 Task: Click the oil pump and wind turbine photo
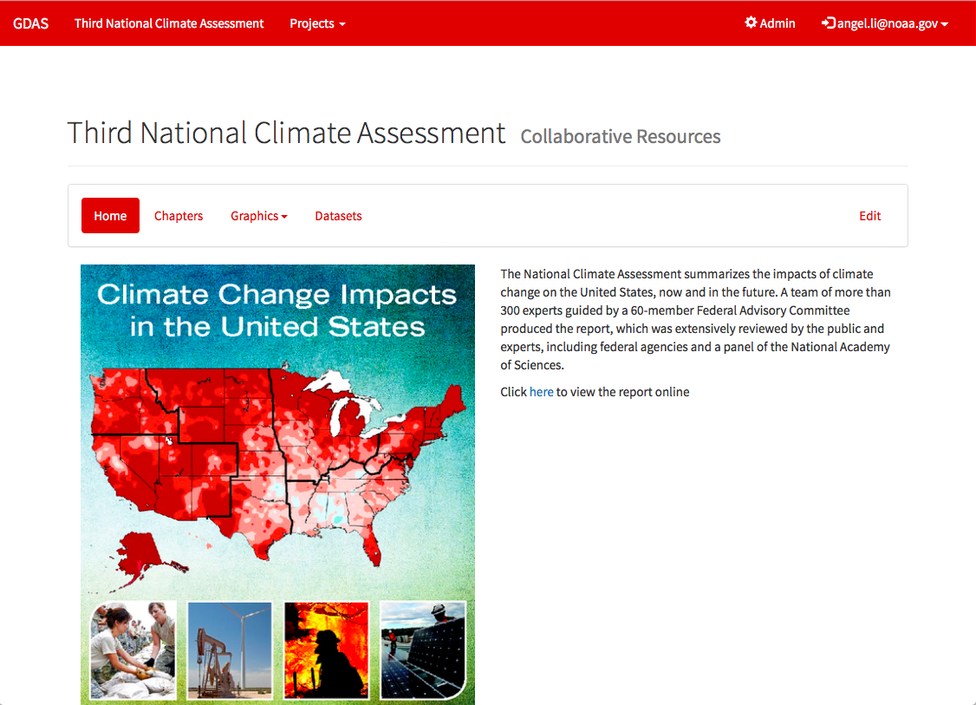pyautogui.click(x=230, y=650)
